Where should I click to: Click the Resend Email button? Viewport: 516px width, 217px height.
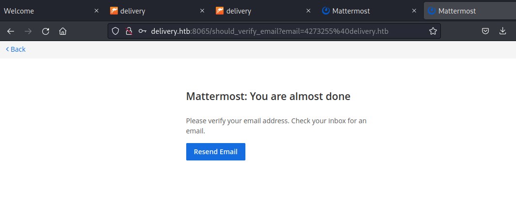point(215,152)
